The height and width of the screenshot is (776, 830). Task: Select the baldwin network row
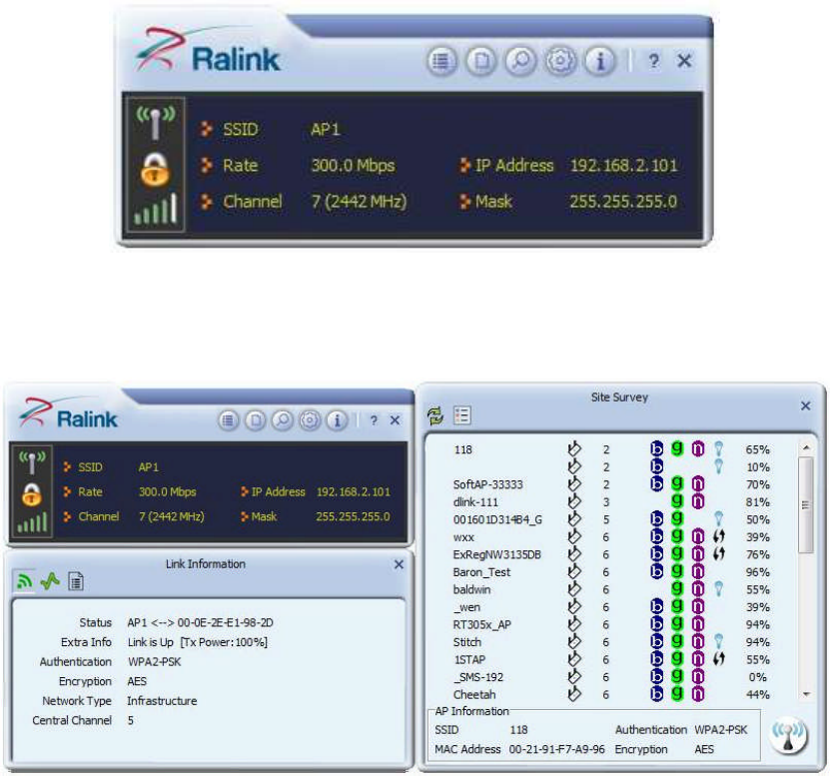611,589
